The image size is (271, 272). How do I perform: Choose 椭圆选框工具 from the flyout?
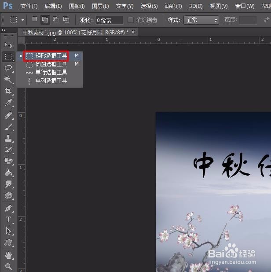(x=50, y=64)
